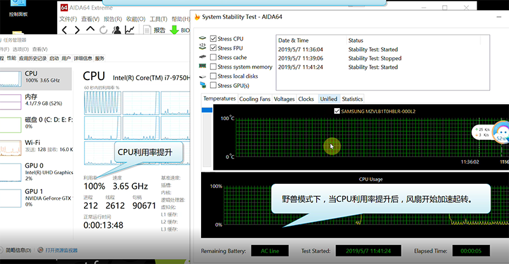
Task: Click the blue sensor color swatch beside temperature graph
Action: 207,110
